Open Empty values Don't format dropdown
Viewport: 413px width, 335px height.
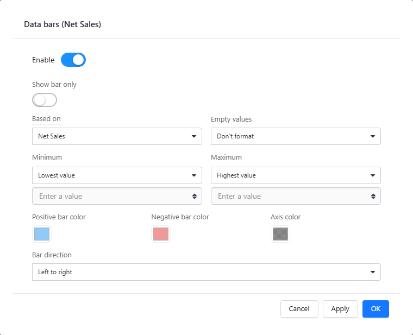pyautogui.click(x=296, y=136)
